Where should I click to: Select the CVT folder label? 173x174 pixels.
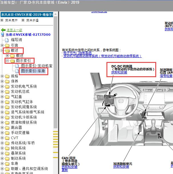tap(15, 138)
